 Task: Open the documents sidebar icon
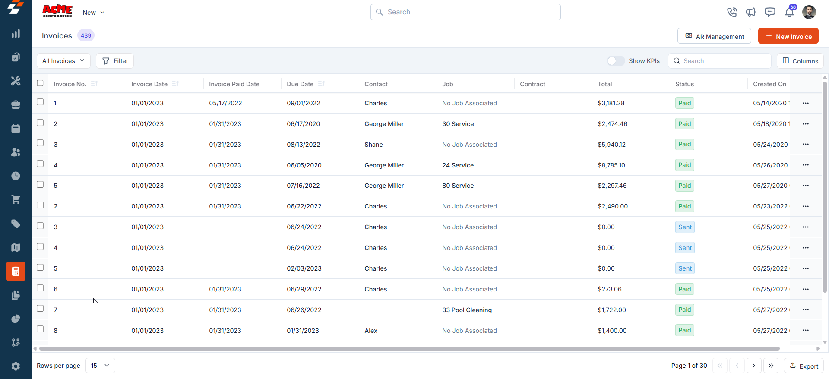pos(16,295)
